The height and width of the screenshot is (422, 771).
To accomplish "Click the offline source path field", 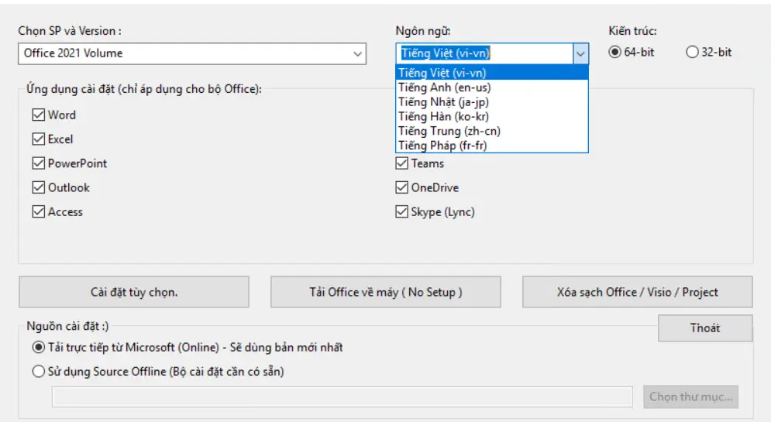I will coord(342,396).
